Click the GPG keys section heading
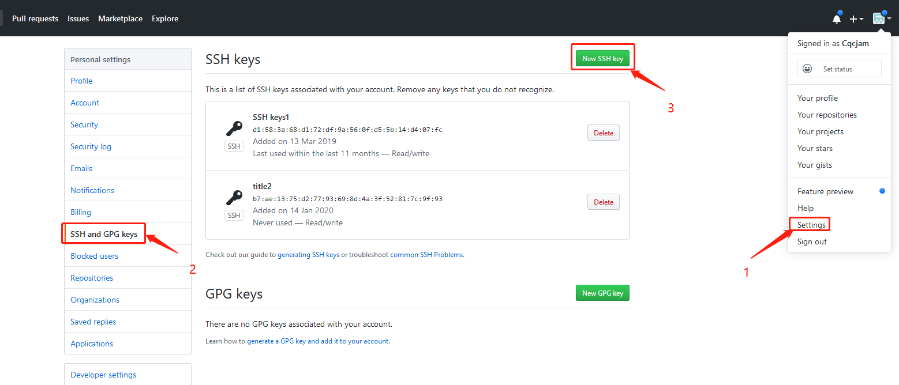This screenshot has height=385, width=899. pos(234,294)
